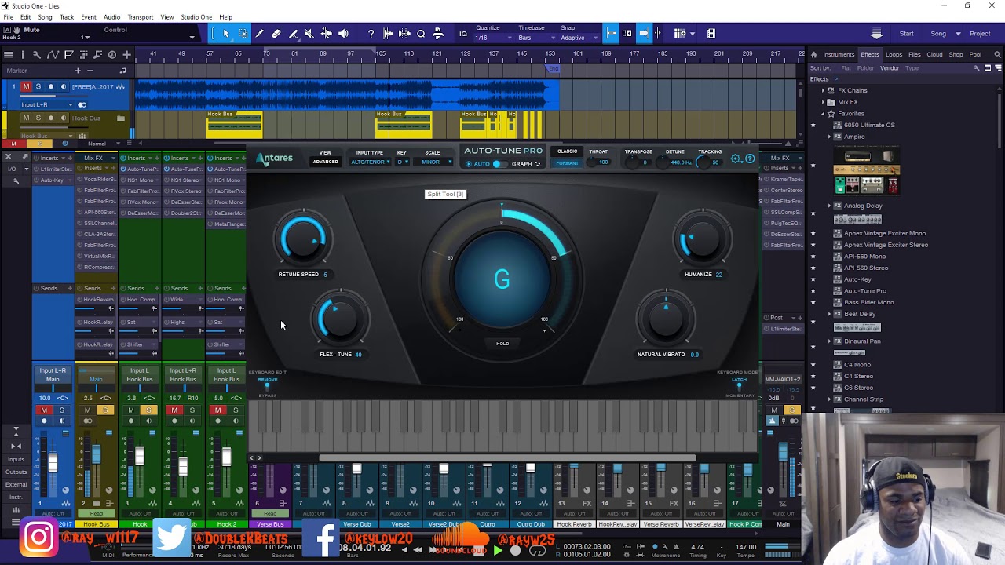This screenshot has width=1005, height=565.
Task: Open the toolbar question mark help icon
Action: click(x=371, y=34)
